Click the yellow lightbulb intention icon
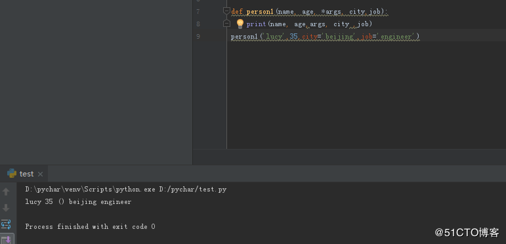Viewport: 506px width, 244px height. point(240,24)
